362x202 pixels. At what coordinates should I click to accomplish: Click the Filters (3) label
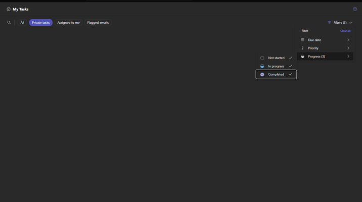coord(340,23)
